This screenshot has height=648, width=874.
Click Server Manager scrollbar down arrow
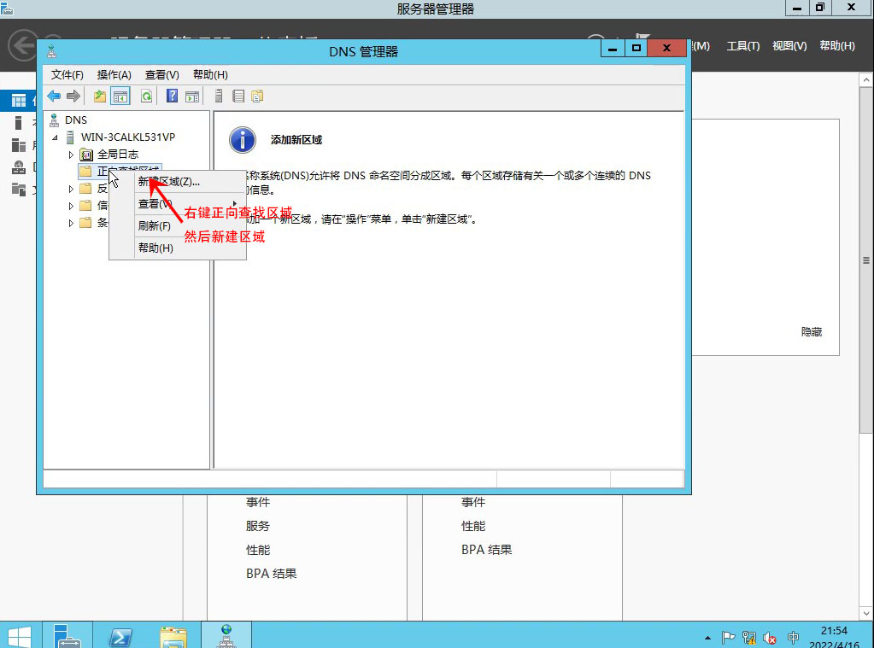(866, 613)
